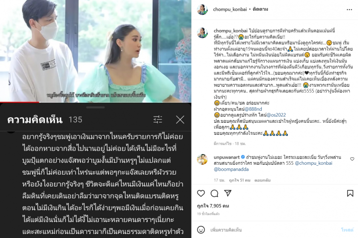Open chompu_konbai profile picture in header
Viewport: 358px width, 238px height.
(202, 9)
